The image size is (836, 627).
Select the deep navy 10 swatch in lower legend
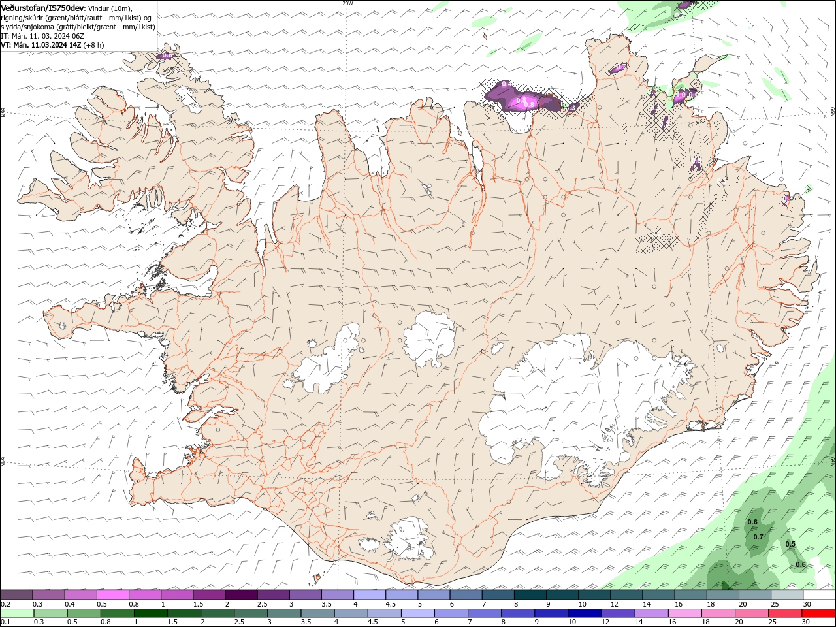[585, 613]
